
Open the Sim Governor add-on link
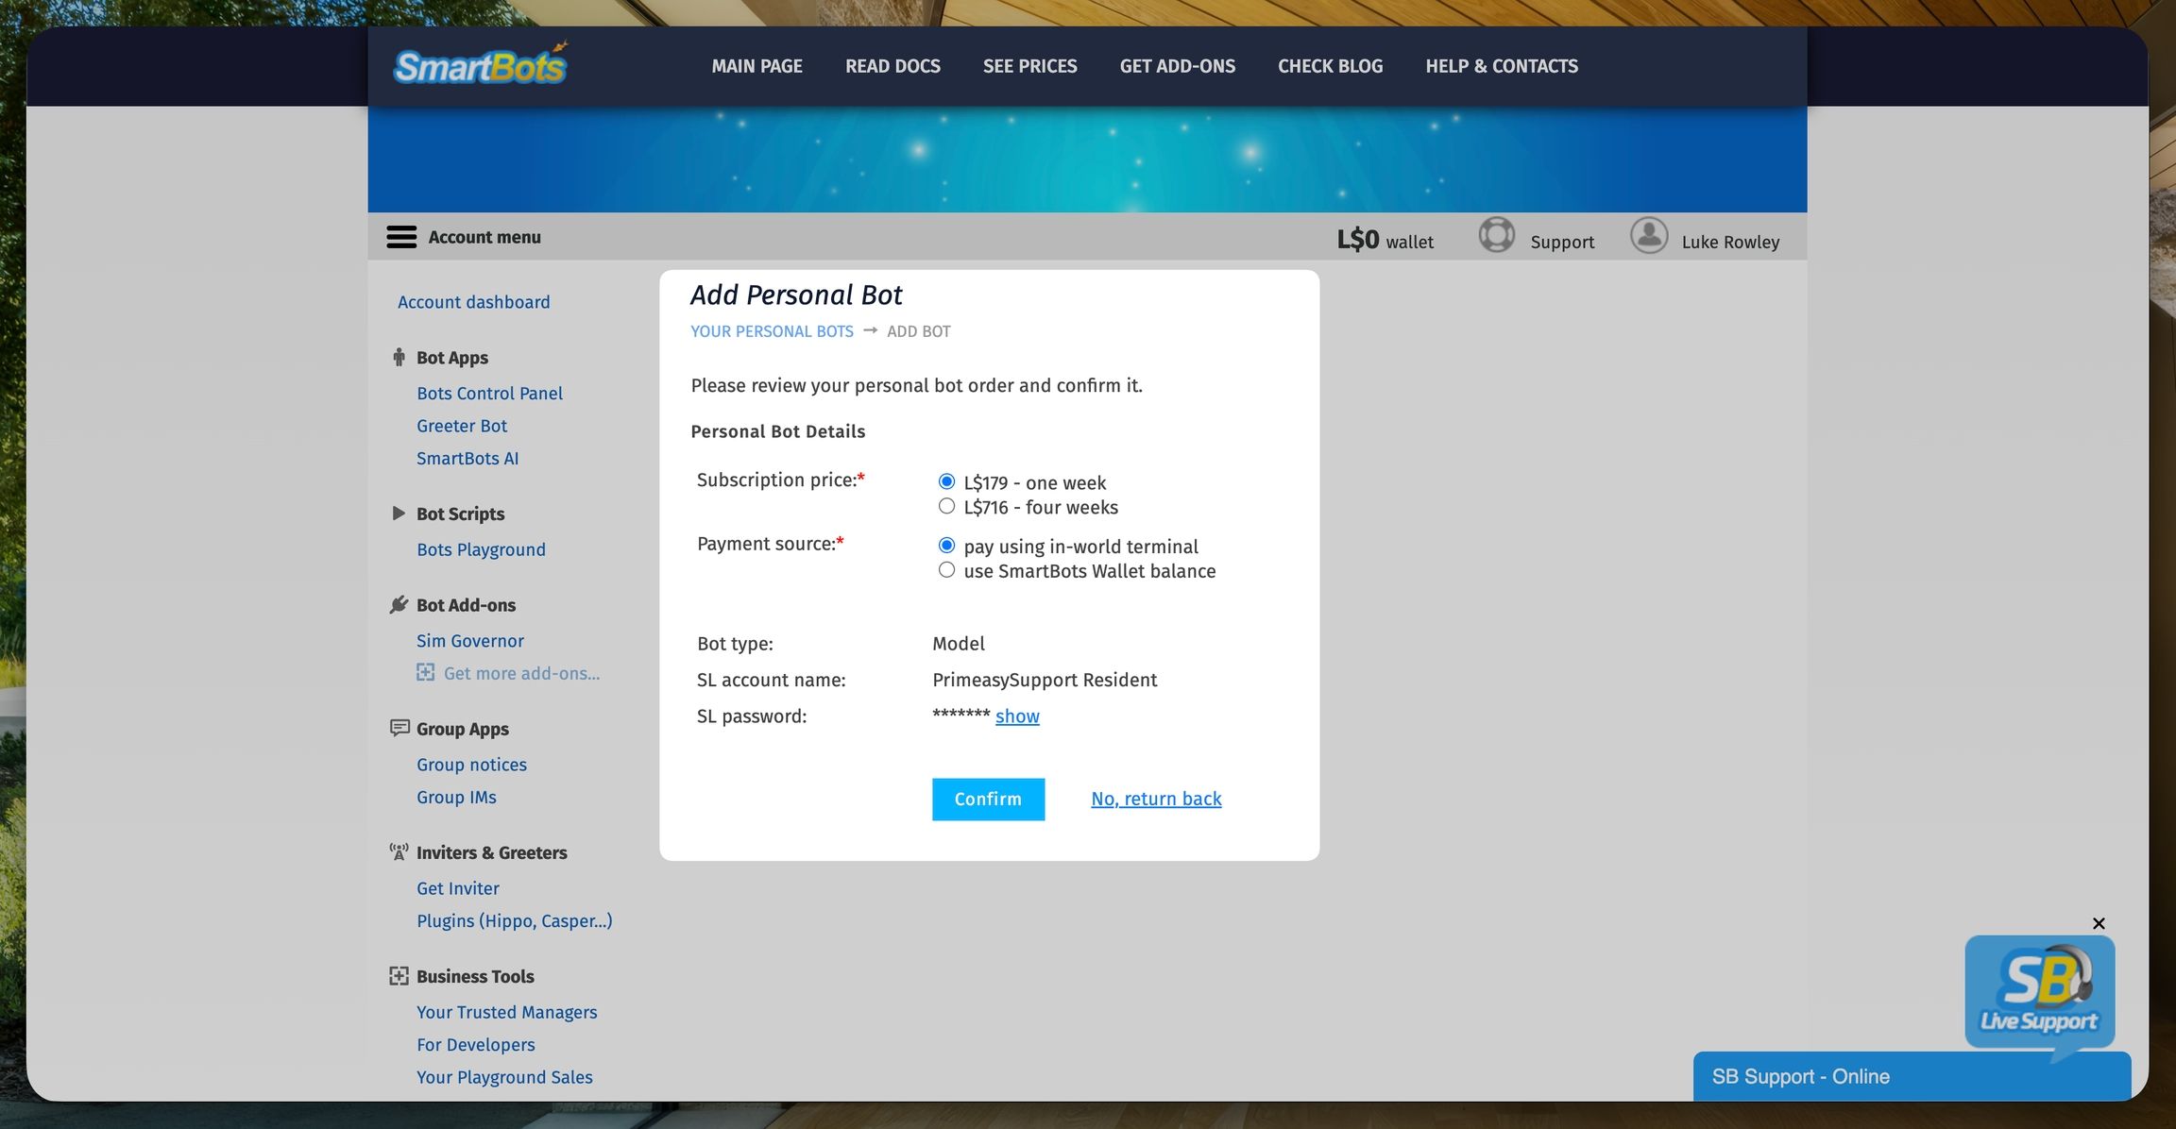point(470,640)
